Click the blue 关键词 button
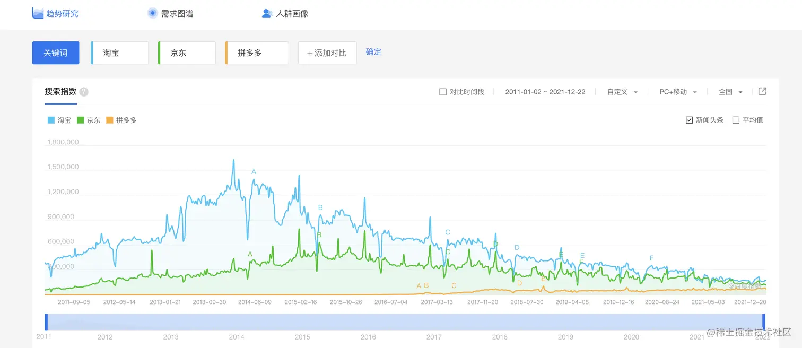 [56, 53]
